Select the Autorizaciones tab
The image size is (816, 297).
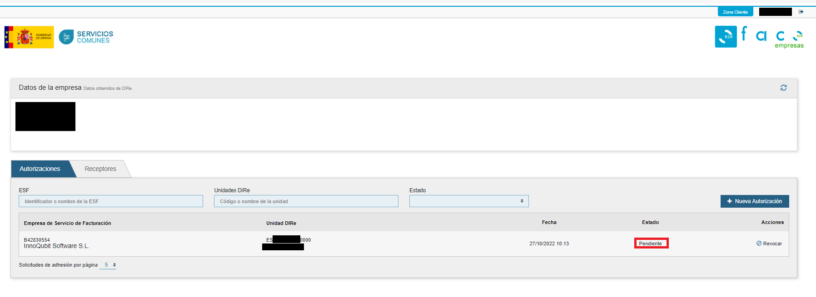40,169
